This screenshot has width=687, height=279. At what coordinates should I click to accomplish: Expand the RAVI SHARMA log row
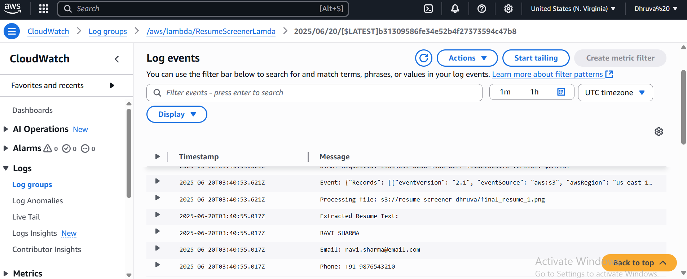[157, 231]
